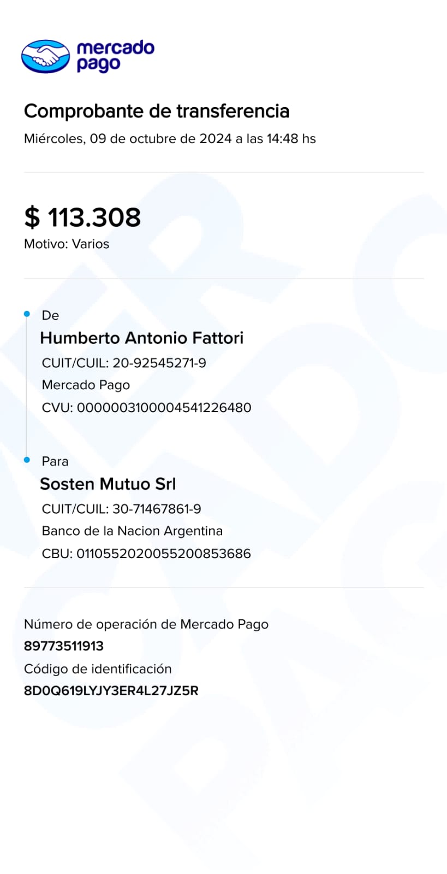Screen dimensions: 447x874
Task: Click the transfer date and time line
Action: click(170, 139)
